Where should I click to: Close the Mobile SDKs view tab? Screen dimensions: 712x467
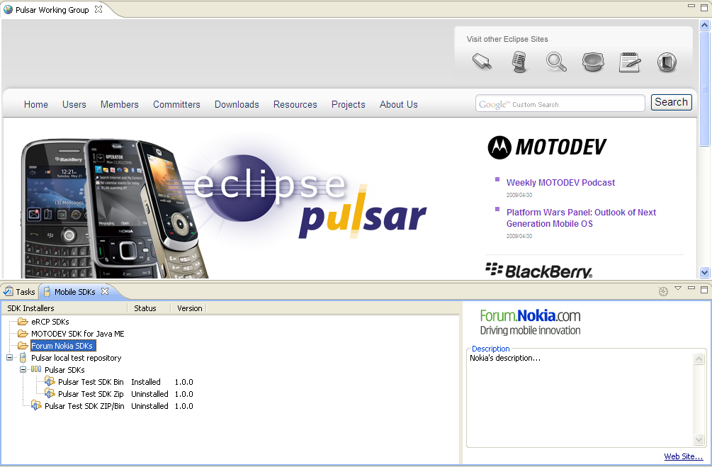[105, 291]
